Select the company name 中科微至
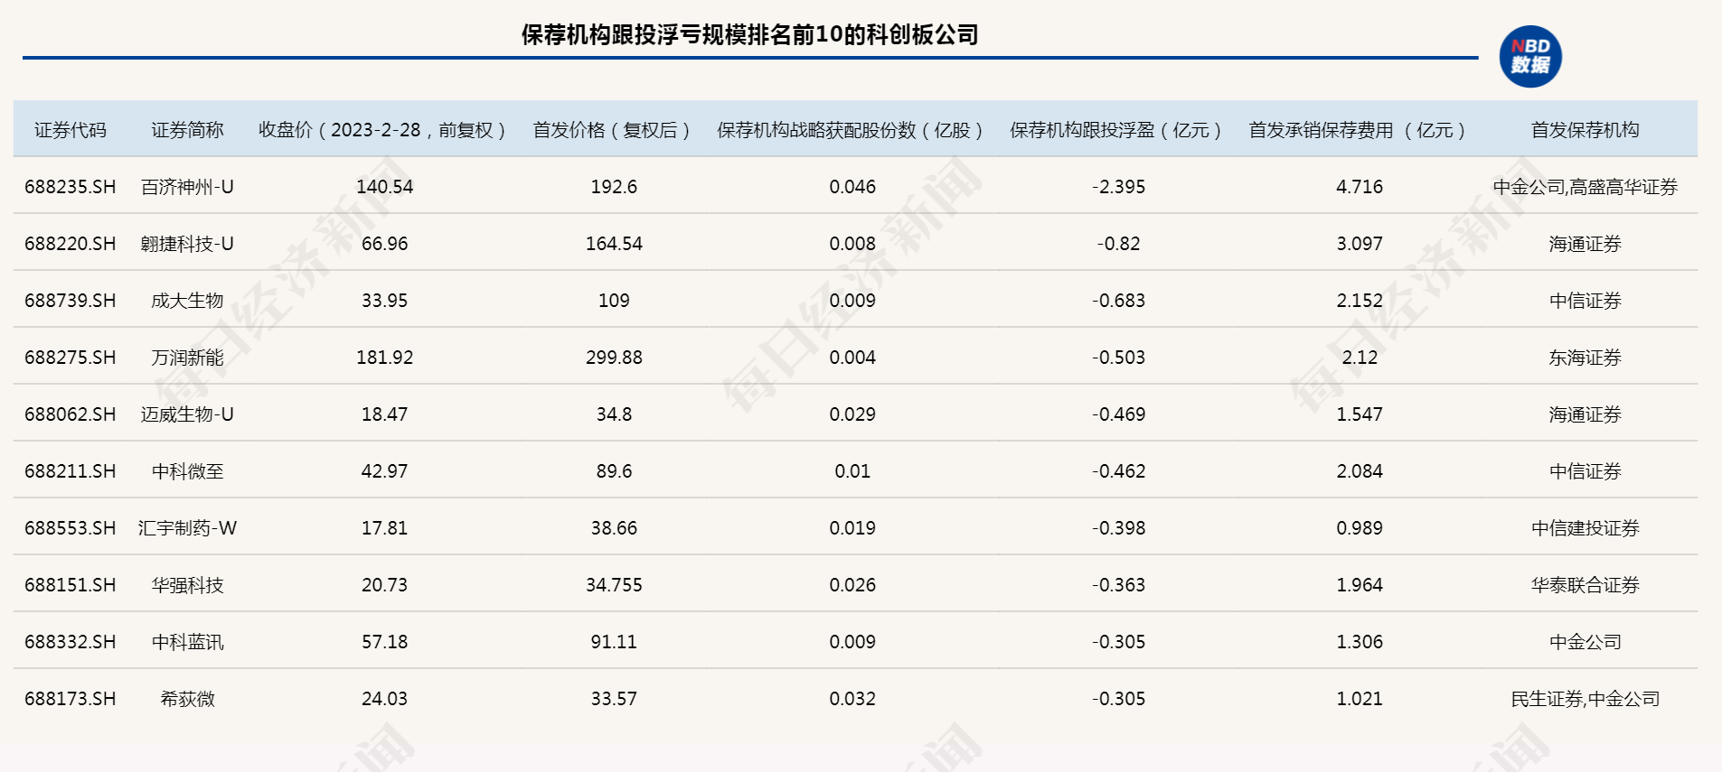The width and height of the screenshot is (1722, 772). 187,471
